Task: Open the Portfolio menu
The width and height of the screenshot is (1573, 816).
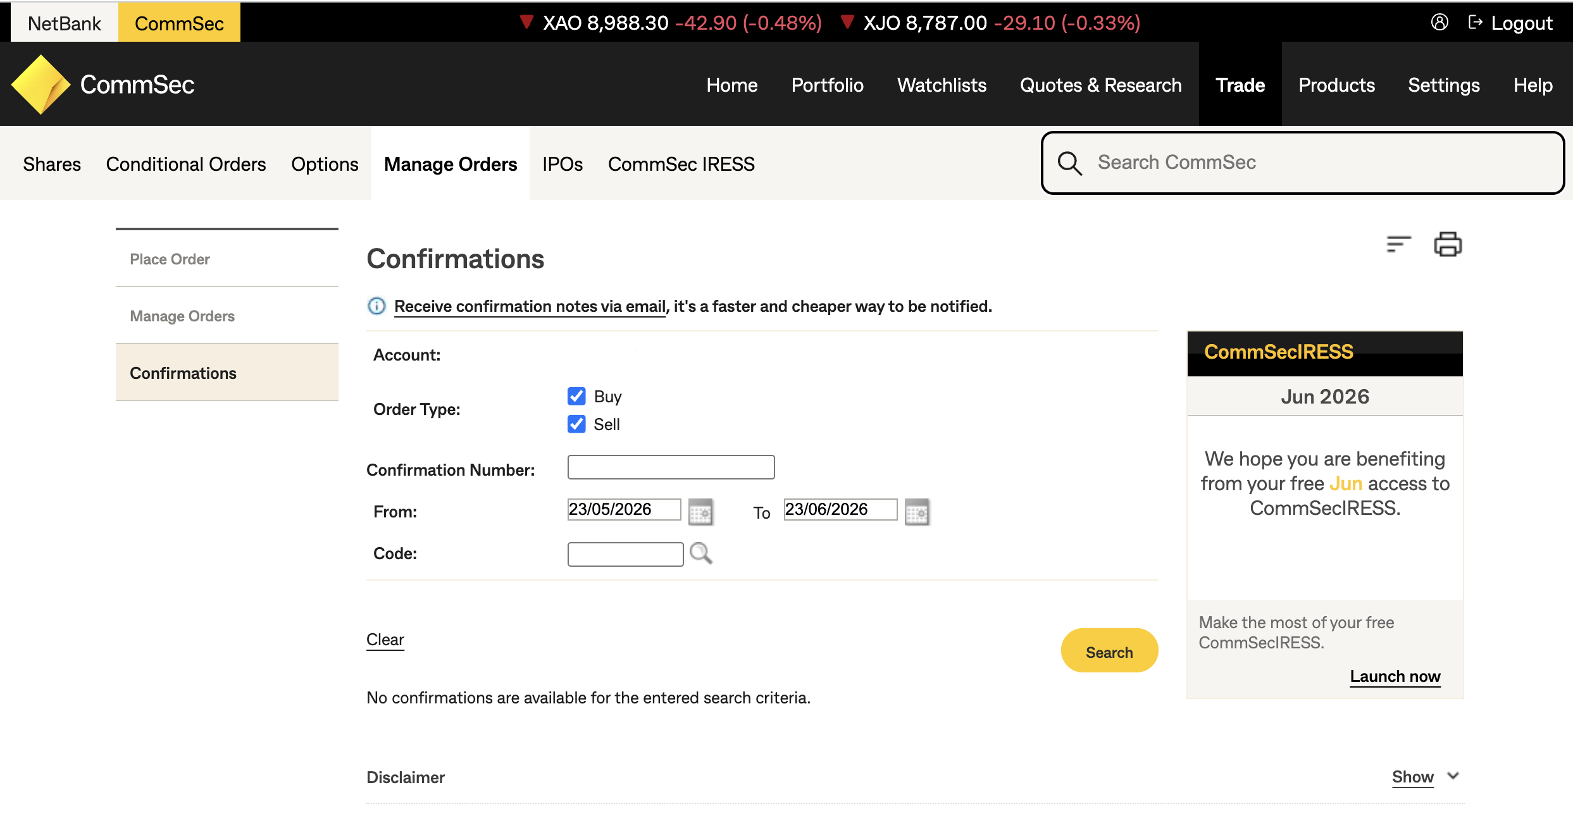Action: (x=827, y=85)
